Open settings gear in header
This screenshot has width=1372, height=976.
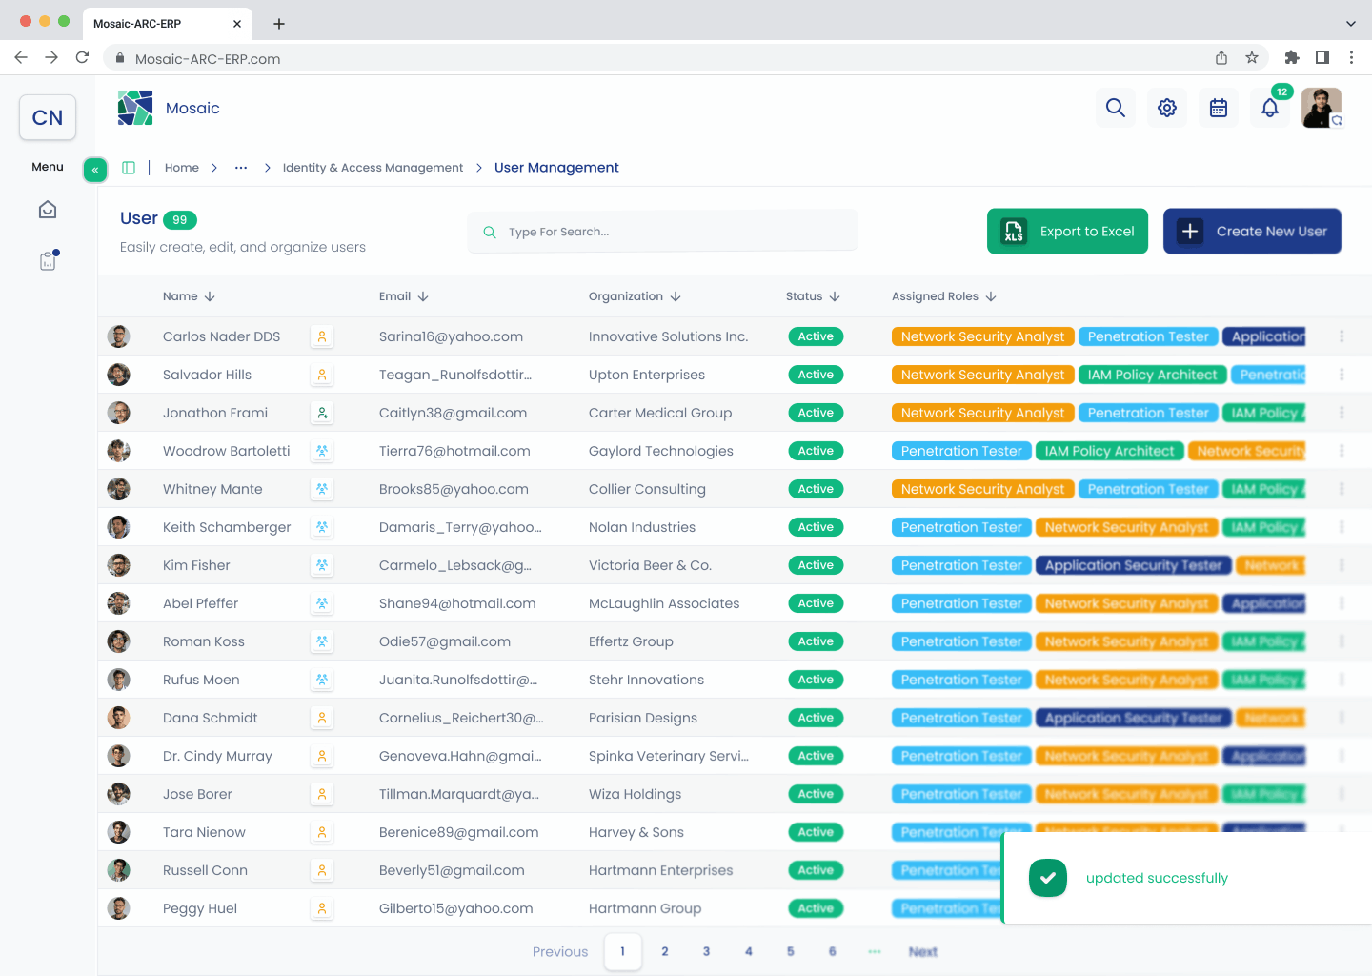[x=1167, y=108]
